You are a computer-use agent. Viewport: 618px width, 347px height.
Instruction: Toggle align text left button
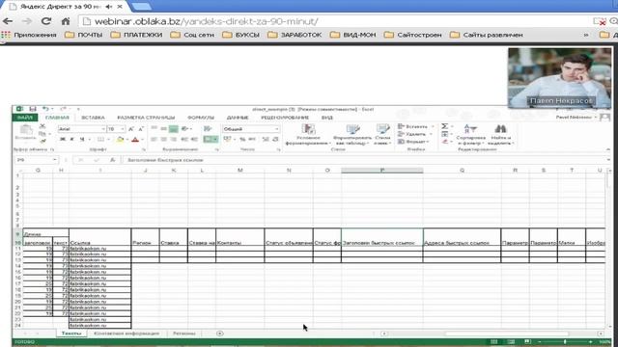[x=154, y=139]
